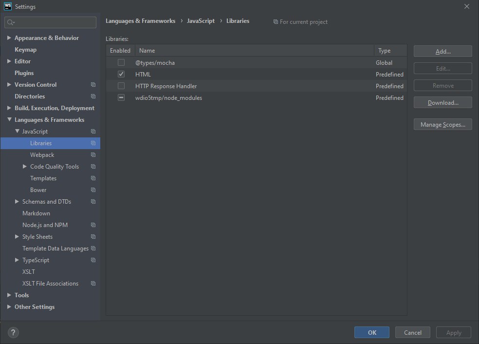Click the Enabled column header
The height and width of the screenshot is (344, 479).
(x=120, y=51)
